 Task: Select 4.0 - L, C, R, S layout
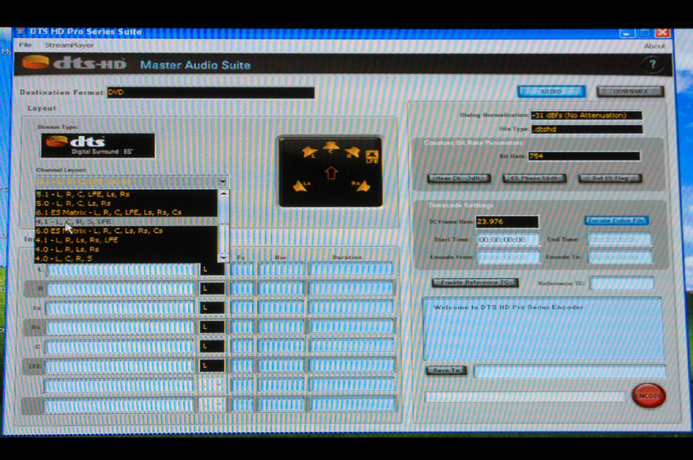tap(126, 258)
